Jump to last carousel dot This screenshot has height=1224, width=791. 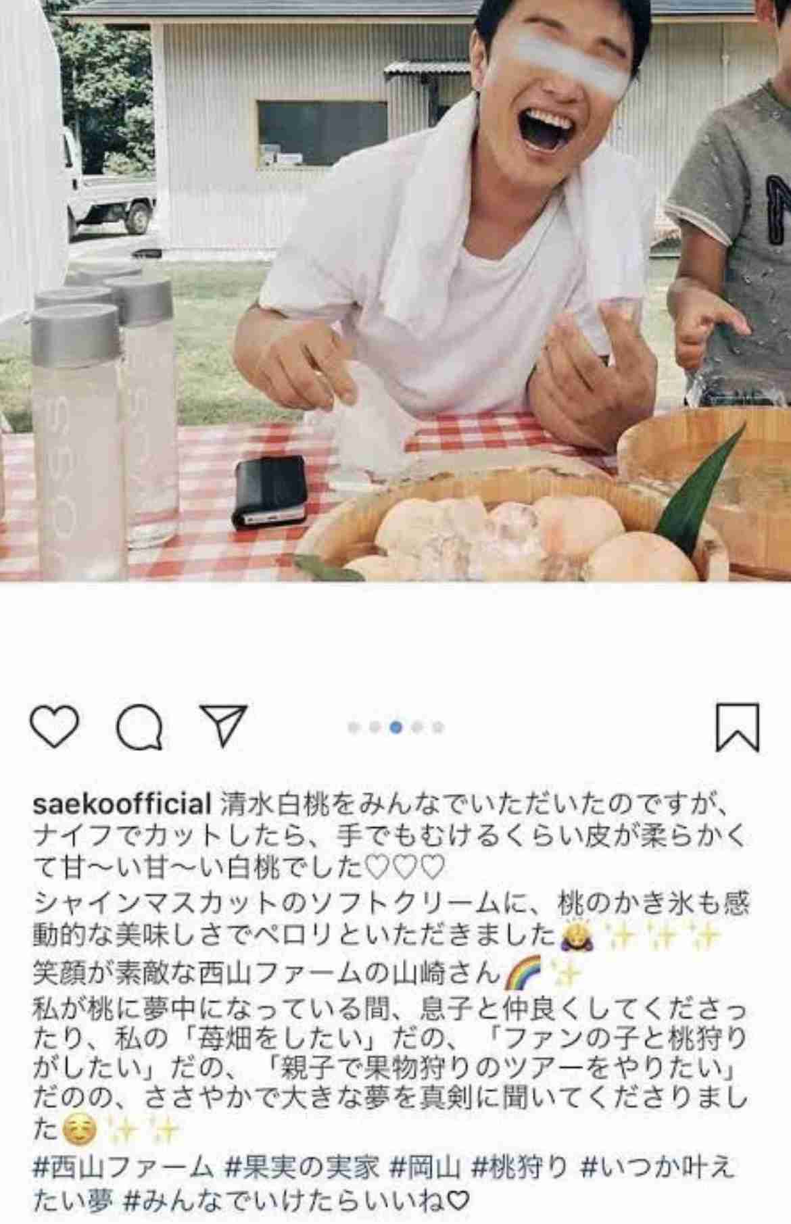[x=438, y=728]
